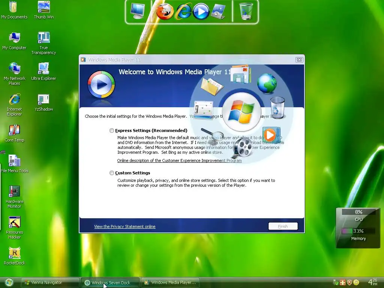Select the My Computer desktop icon
Screen dimensions: 384x288
[x=14, y=40]
